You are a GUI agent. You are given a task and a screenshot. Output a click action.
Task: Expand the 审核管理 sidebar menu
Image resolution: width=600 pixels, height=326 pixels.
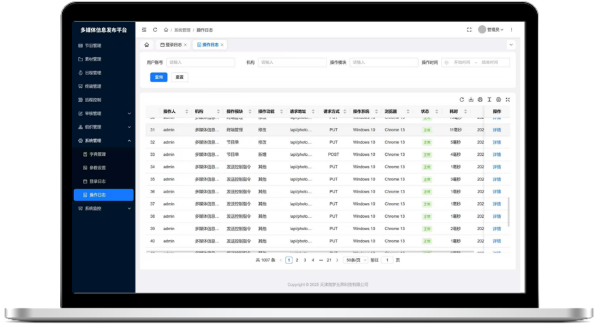point(103,114)
